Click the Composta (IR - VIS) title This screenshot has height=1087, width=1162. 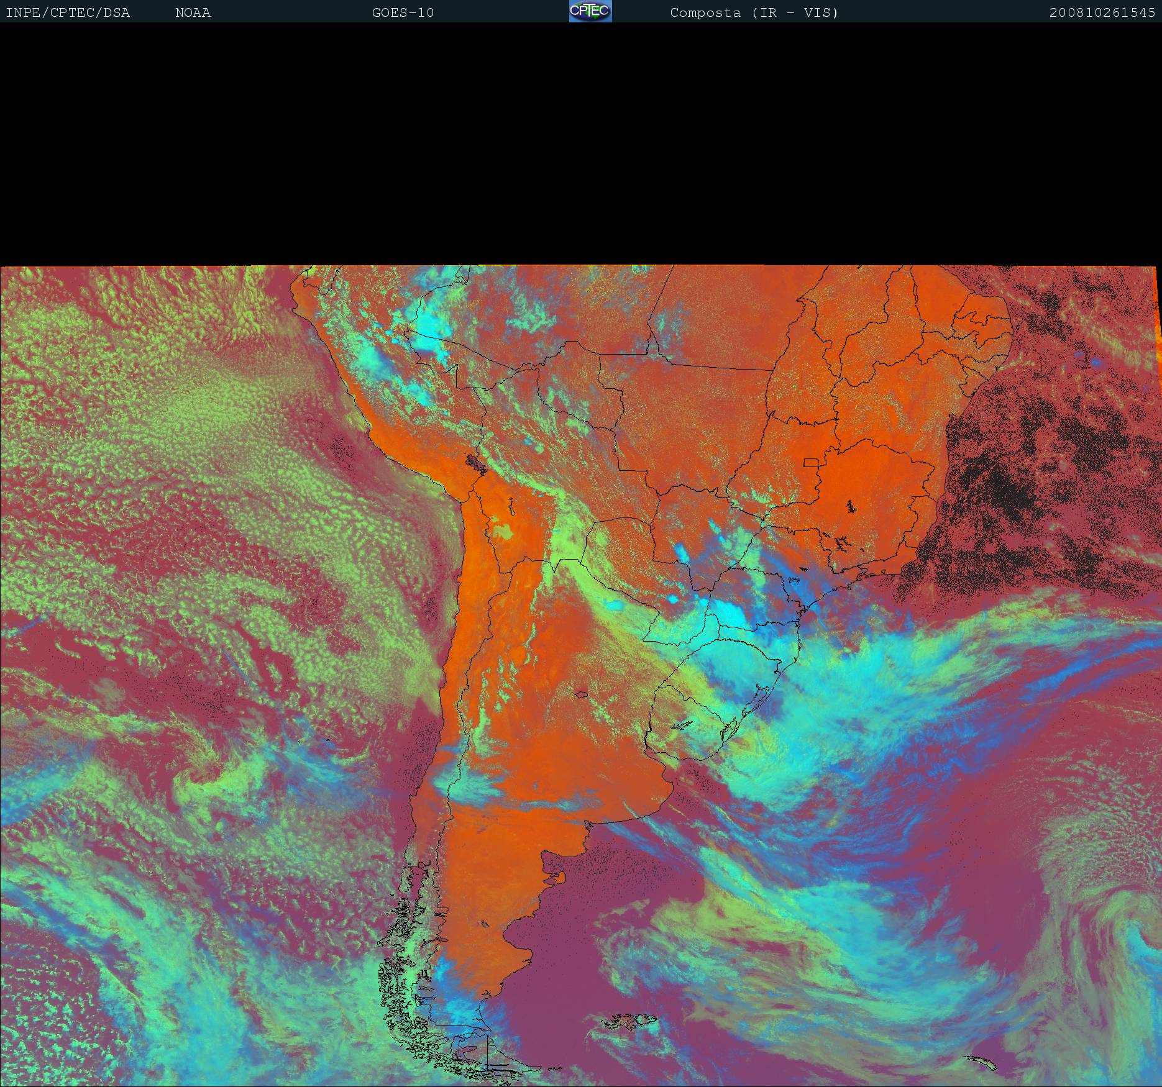pos(754,12)
